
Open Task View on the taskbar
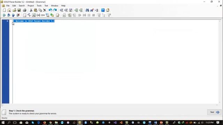click(x=15, y=123)
